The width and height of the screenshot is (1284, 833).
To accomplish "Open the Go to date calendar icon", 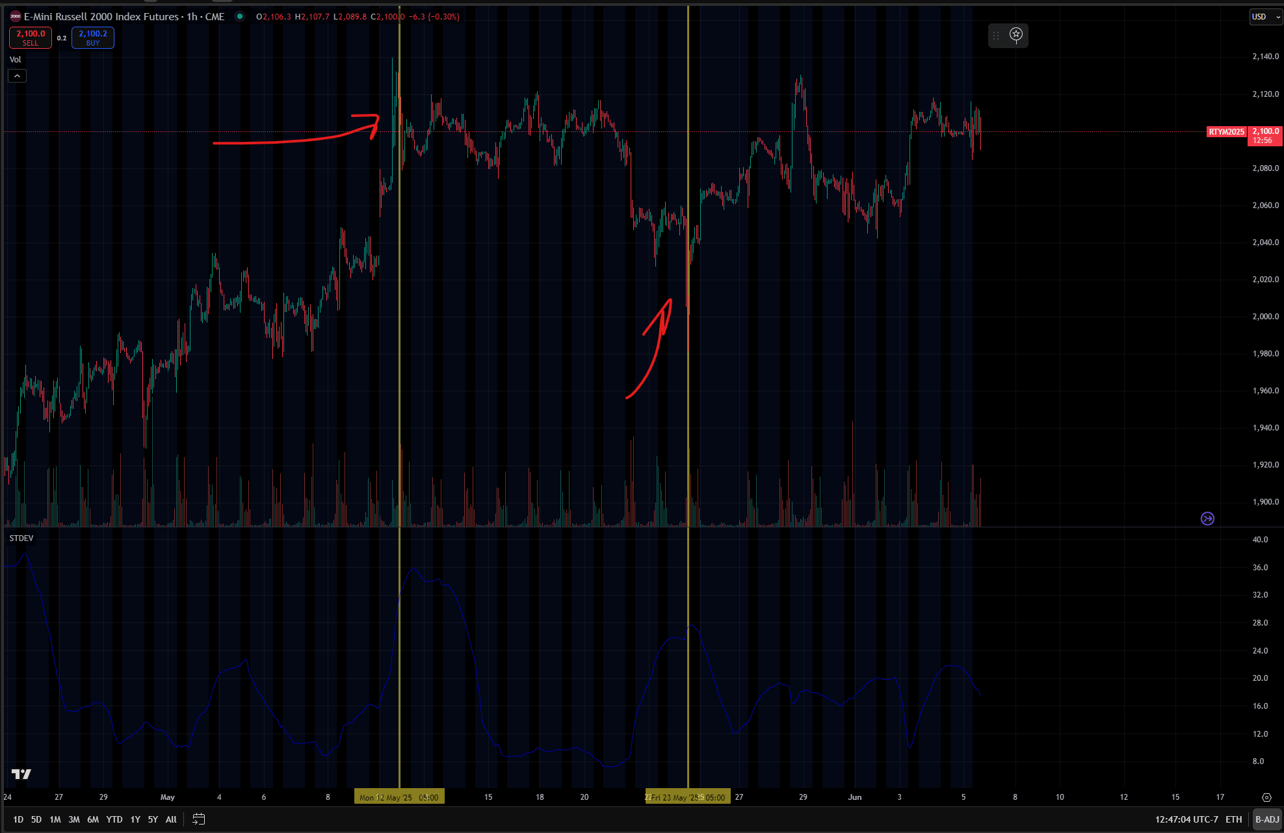I will pyautogui.click(x=199, y=819).
